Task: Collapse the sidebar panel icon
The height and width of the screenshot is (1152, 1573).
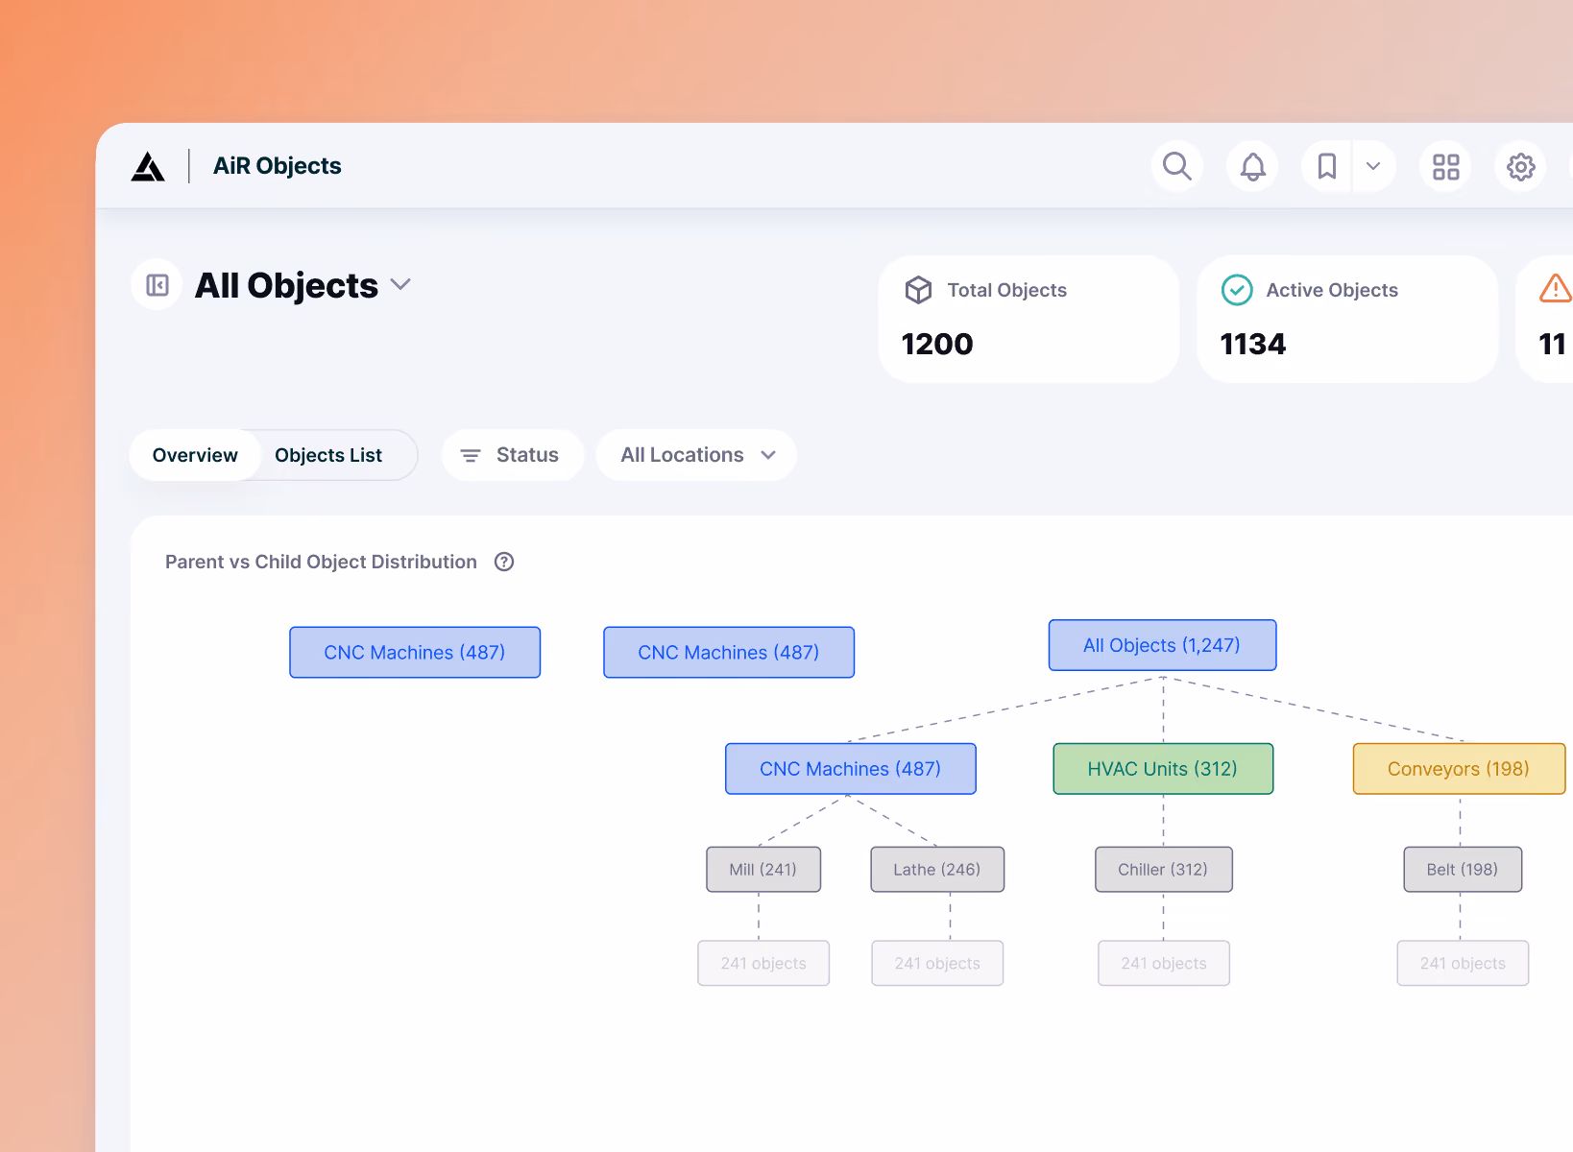Action: point(157,285)
